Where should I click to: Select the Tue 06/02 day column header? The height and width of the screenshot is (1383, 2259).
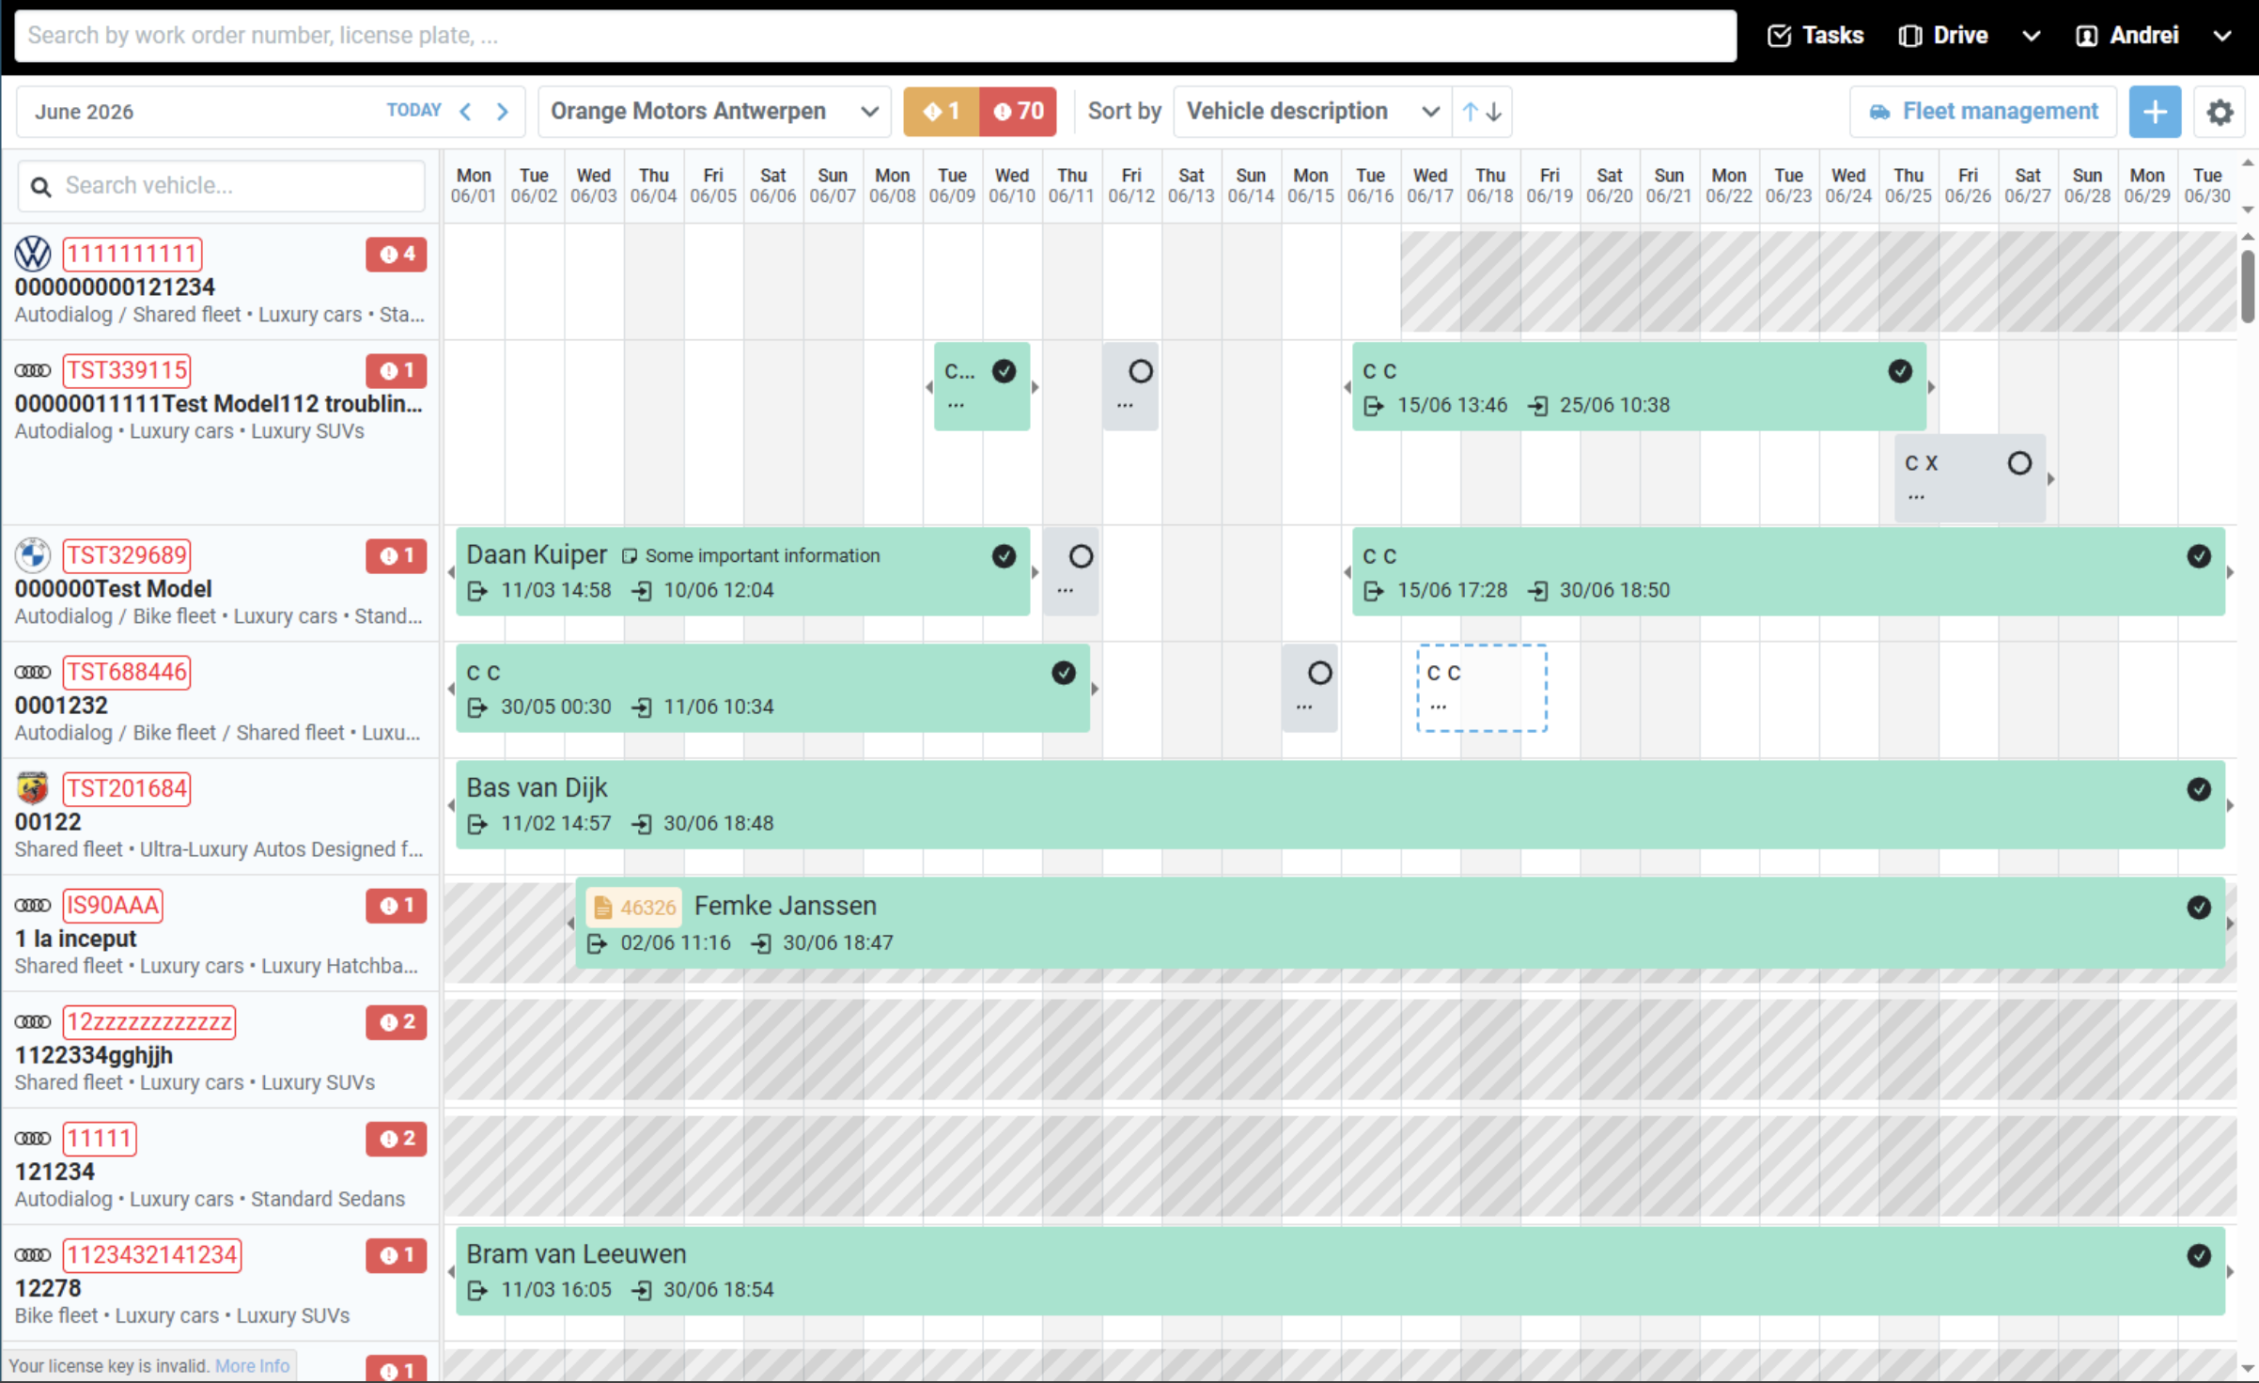click(x=534, y=186)
